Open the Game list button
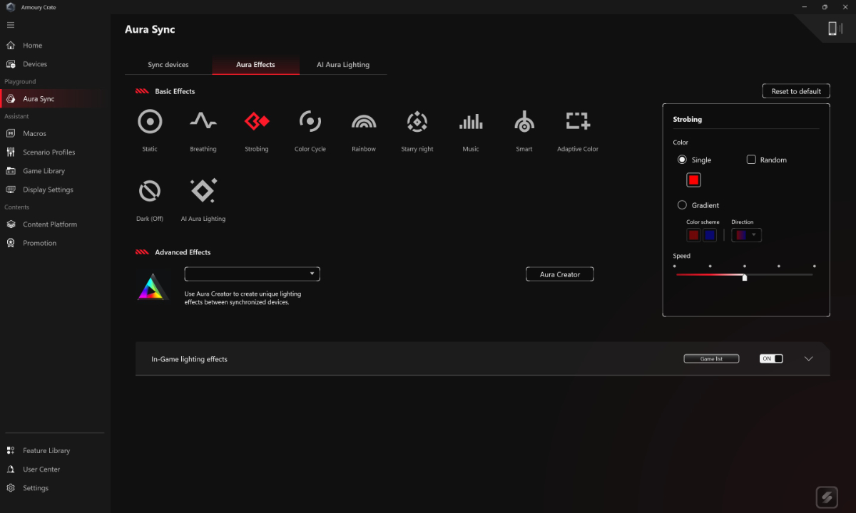This screenshot has width=856, height=513. [711, 359]
